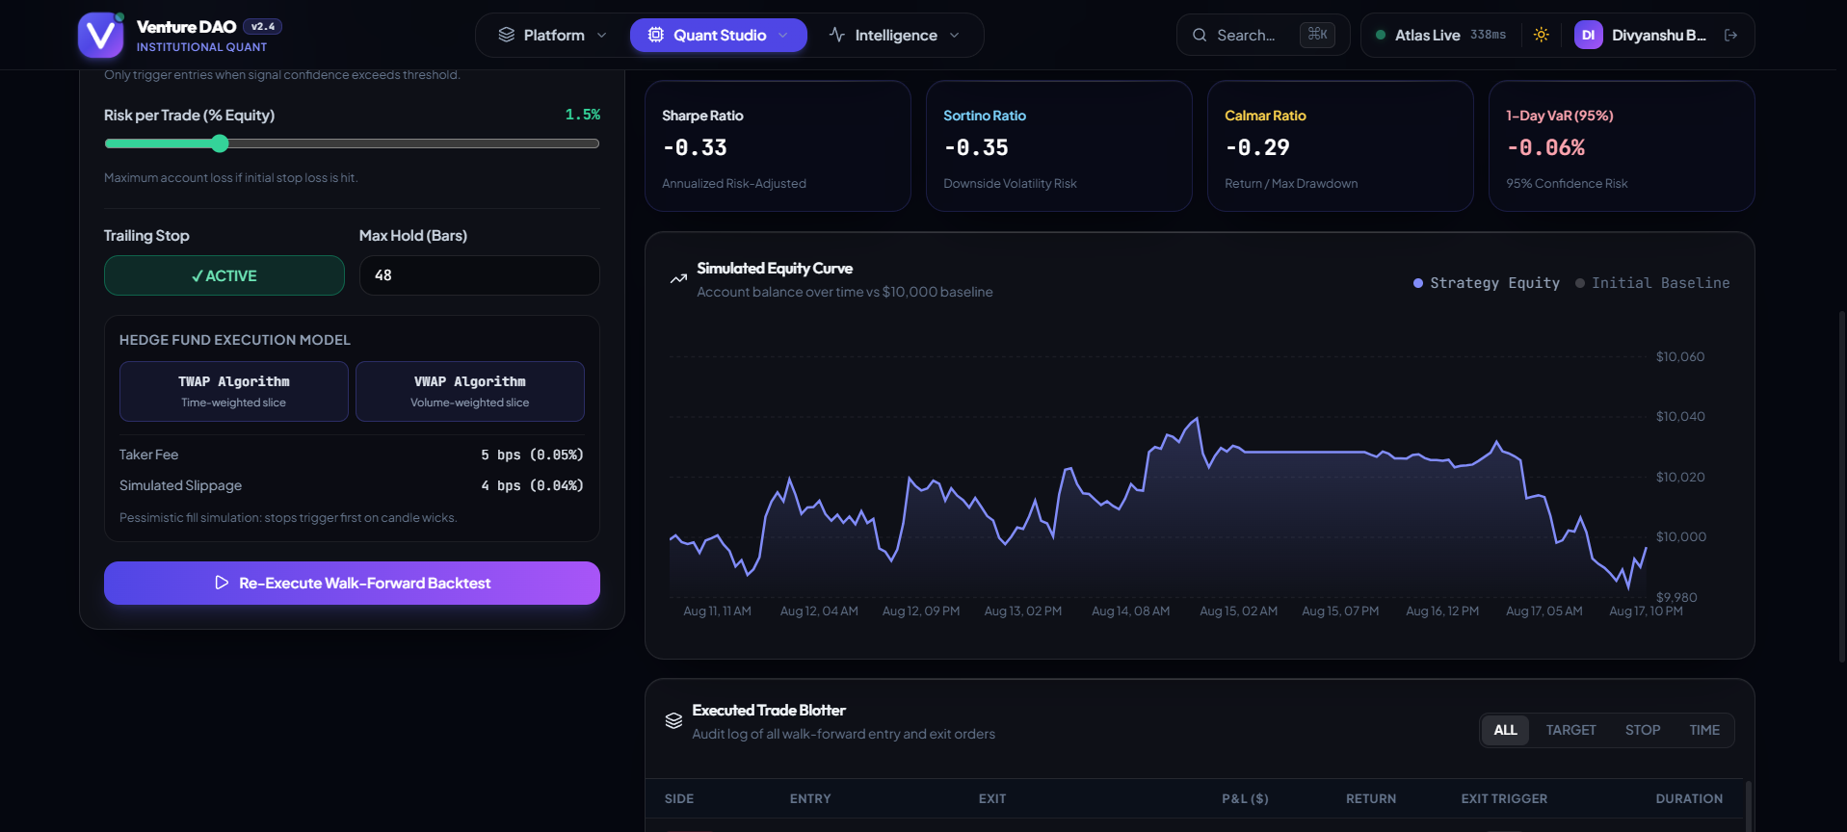Toggle Initial Baseline legend entry

[1652, 283]
